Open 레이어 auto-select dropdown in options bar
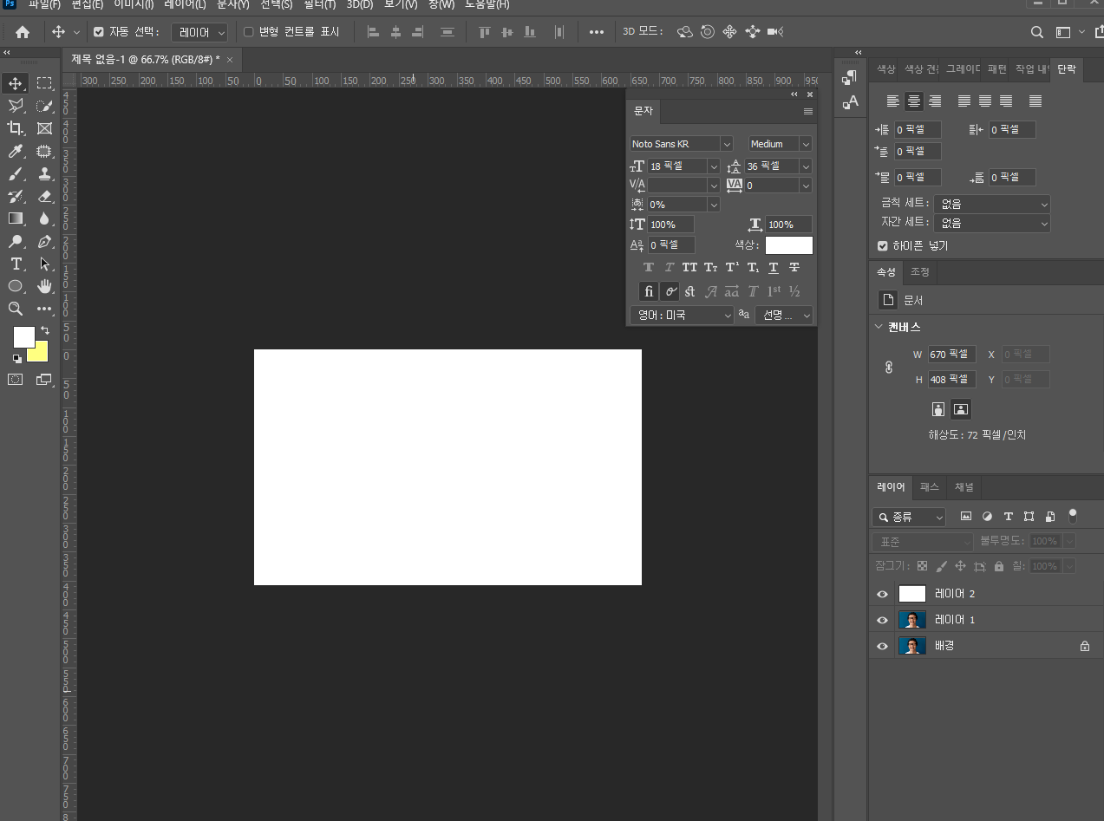 point(199,32)
